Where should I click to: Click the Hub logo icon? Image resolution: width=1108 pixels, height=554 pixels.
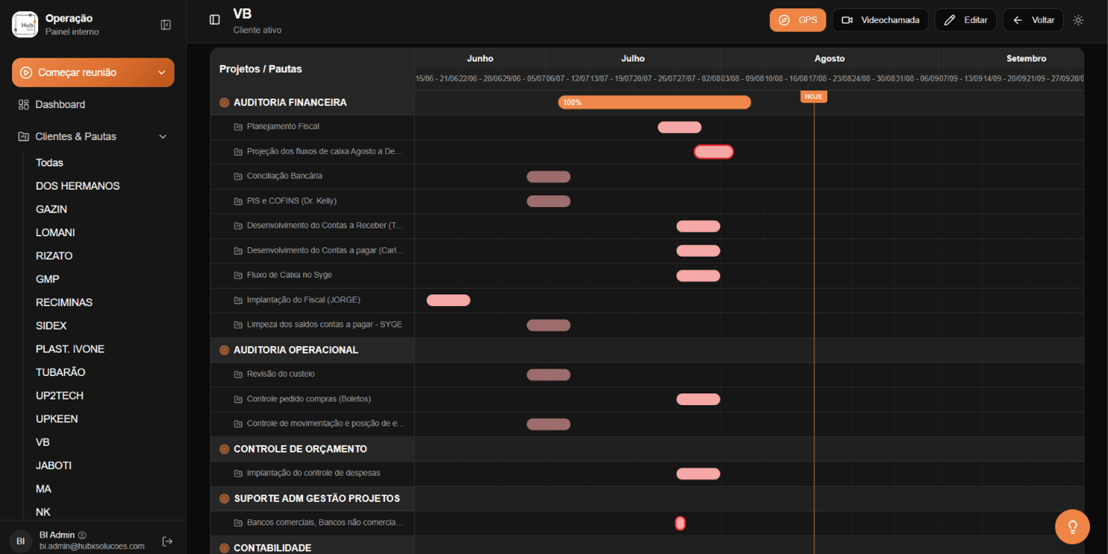25,24
